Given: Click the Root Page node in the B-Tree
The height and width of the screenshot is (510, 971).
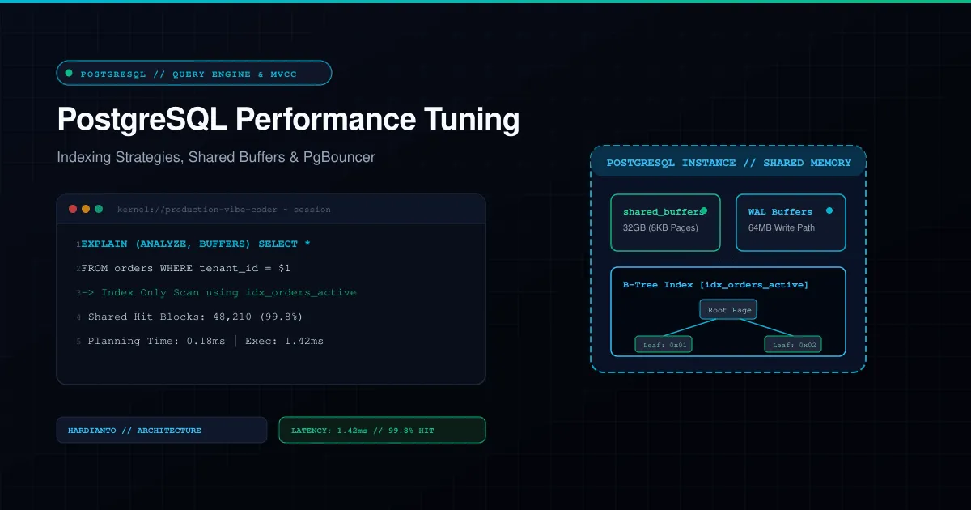Looking at the screenshot, I should [x=728, y=310].
